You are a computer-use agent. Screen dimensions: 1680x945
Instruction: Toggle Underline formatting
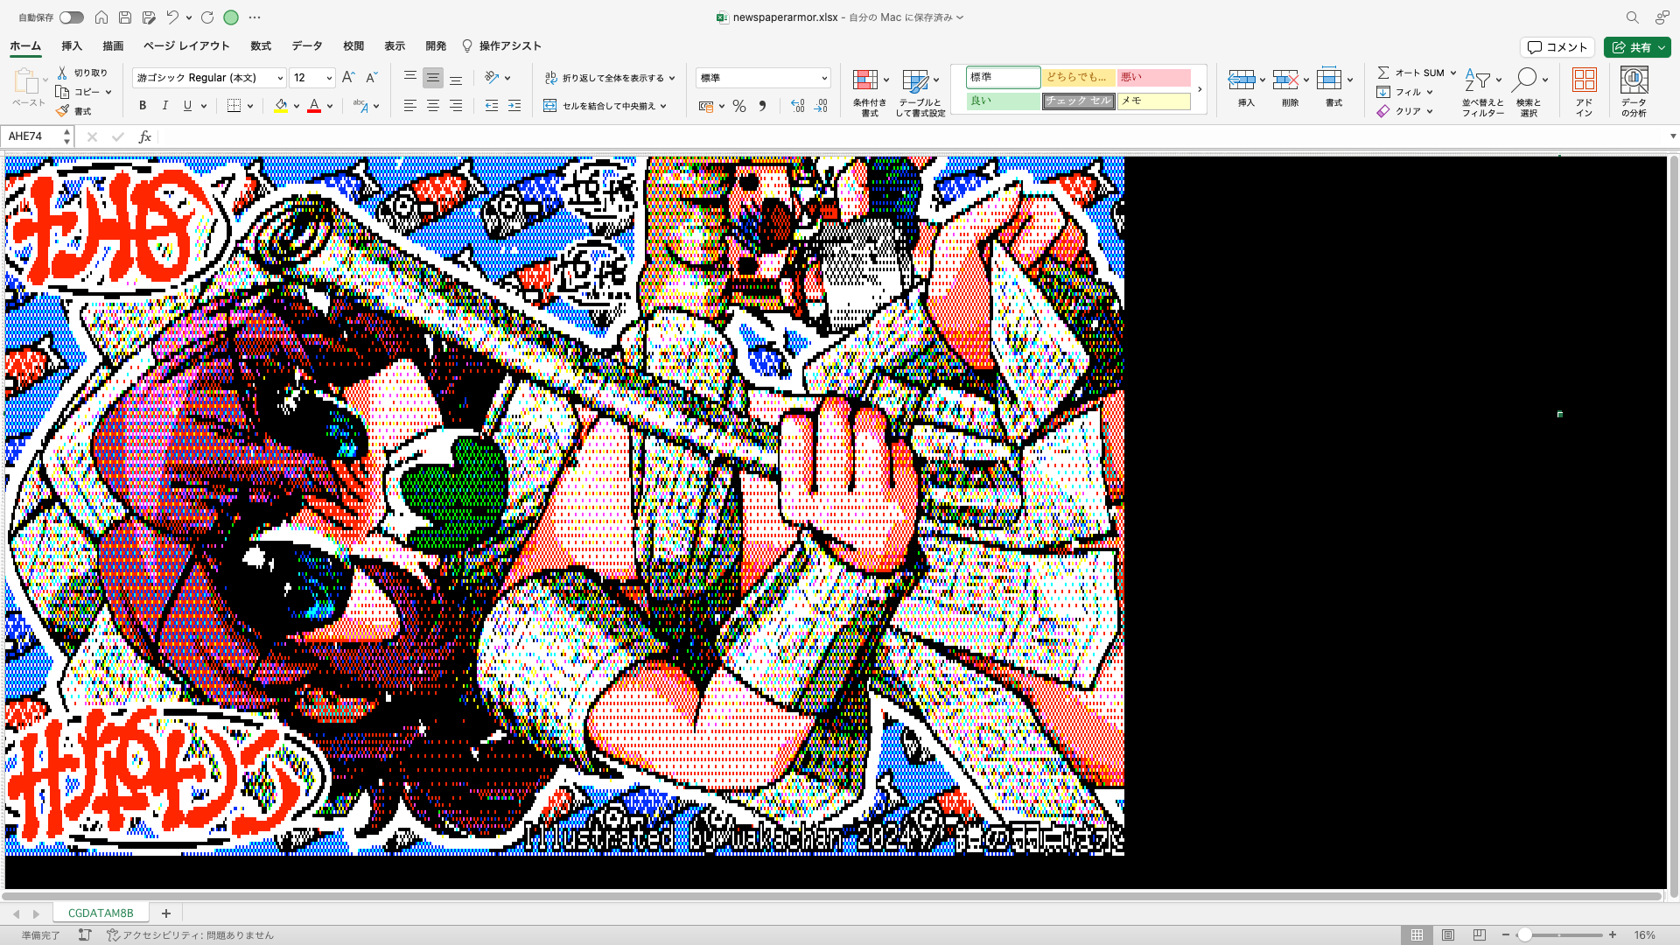(x=187, y=106)
